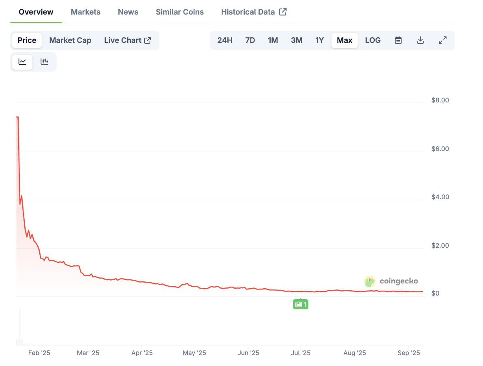Enable the 1Y time range

[x=320, y=40]
